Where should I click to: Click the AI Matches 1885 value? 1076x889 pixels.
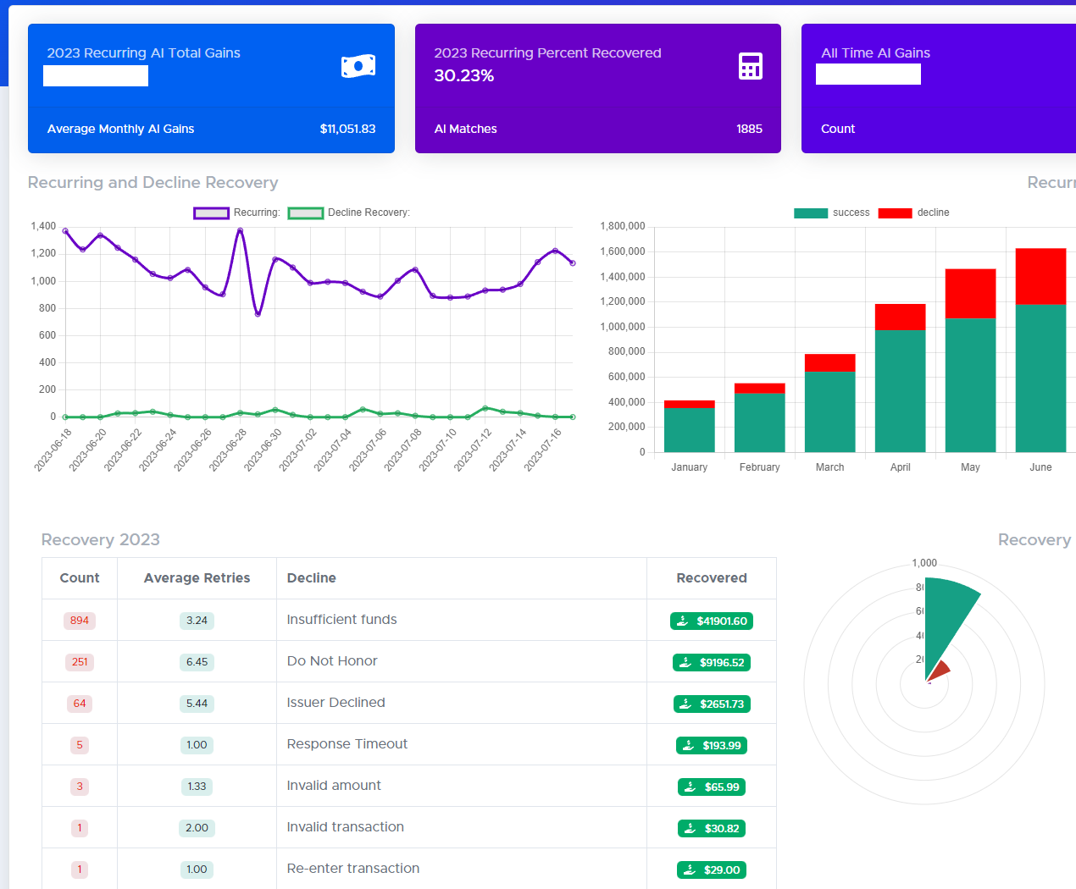749,129
